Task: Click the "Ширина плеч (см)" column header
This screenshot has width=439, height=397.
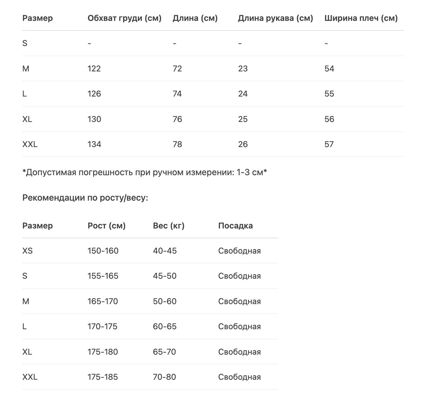Action: 361,18
